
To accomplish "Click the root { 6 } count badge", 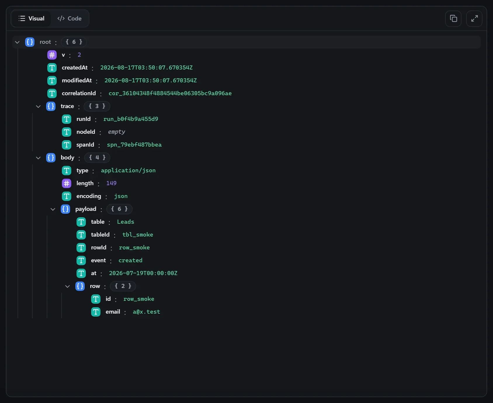I will pyautogui.click(x=74, y=42).
